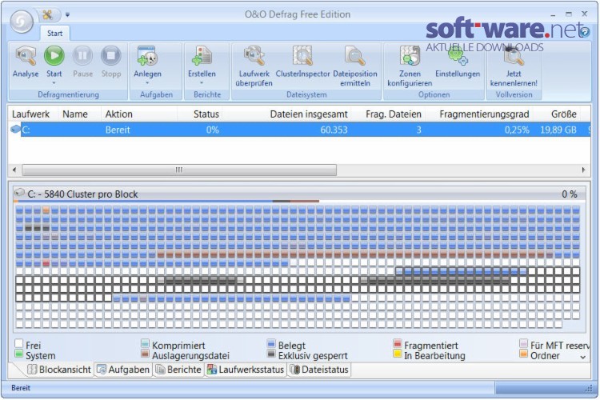Screen dimensions: 600x400
Task: Click the In Bearbeitung yellow swatch
Action: pos(398,354)
